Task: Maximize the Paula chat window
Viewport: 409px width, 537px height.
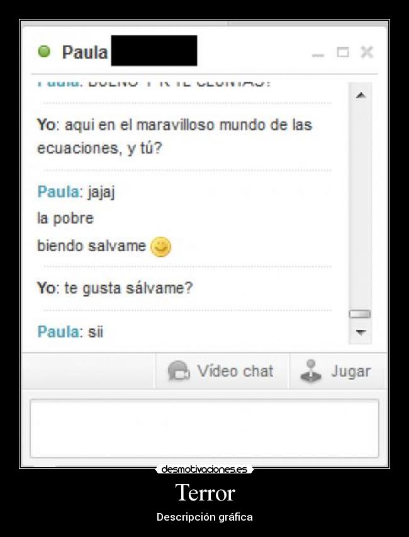Action: (343, 52)
